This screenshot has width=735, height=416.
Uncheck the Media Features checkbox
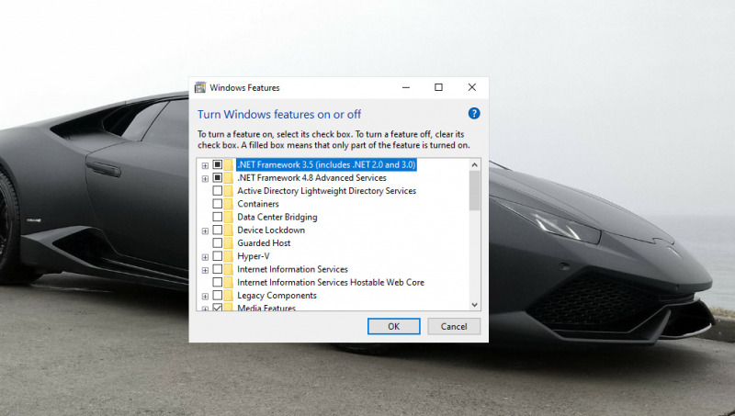pos(217,308)
